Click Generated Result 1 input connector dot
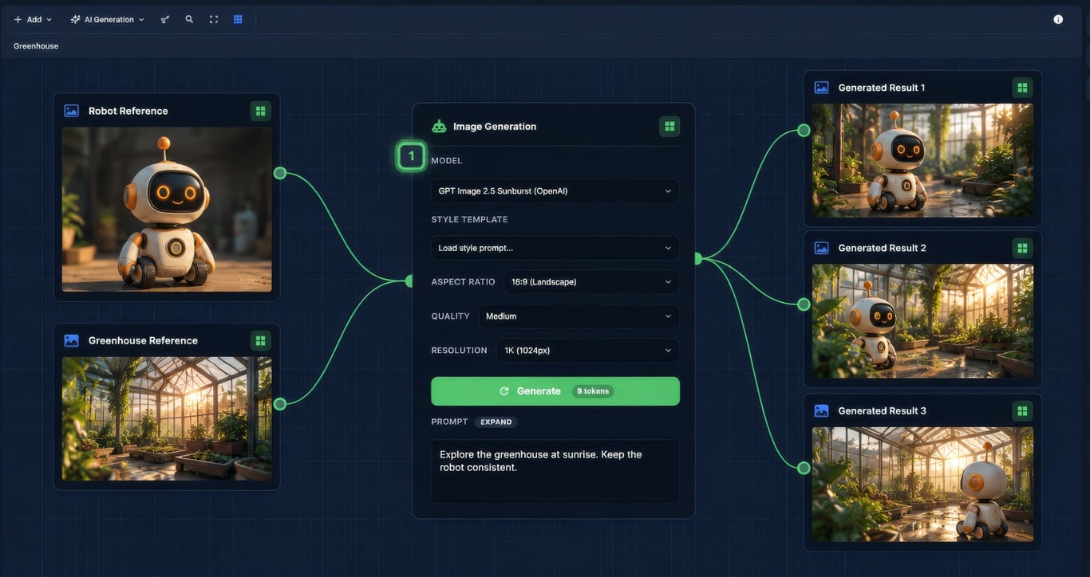 click(804, 131)
